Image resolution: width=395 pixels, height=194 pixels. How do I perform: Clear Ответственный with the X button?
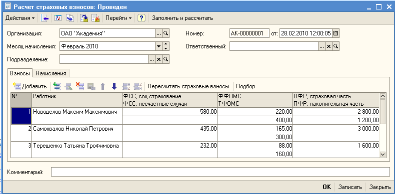click(x=328, y=46)
